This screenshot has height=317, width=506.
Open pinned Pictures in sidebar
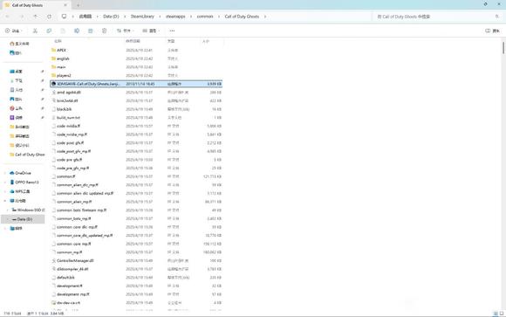[16, 100]
